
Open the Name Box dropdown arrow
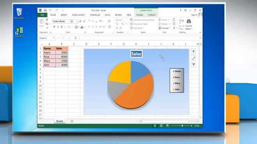pos(53,38)
